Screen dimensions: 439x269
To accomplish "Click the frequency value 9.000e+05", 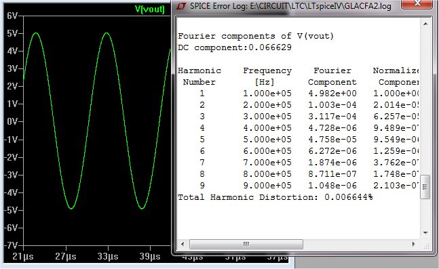I will point(267,186).
